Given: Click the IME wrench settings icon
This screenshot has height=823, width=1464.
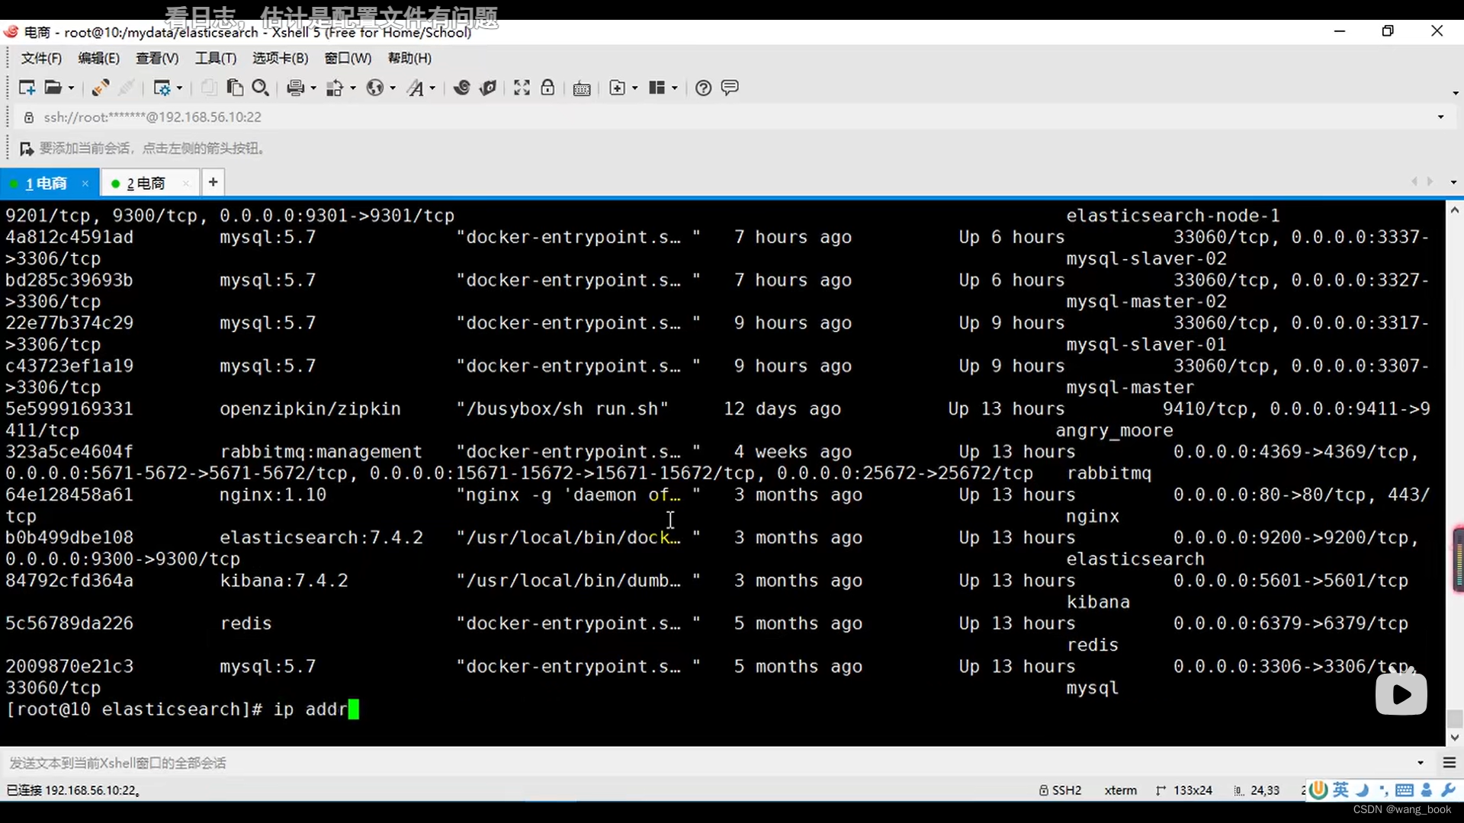Looking at the screenshot, I should pyautogui.click(x=1448, y=790).
